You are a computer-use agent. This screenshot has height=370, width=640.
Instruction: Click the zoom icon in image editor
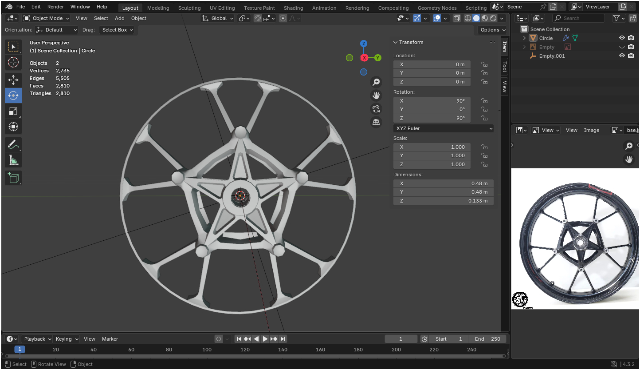629,146
